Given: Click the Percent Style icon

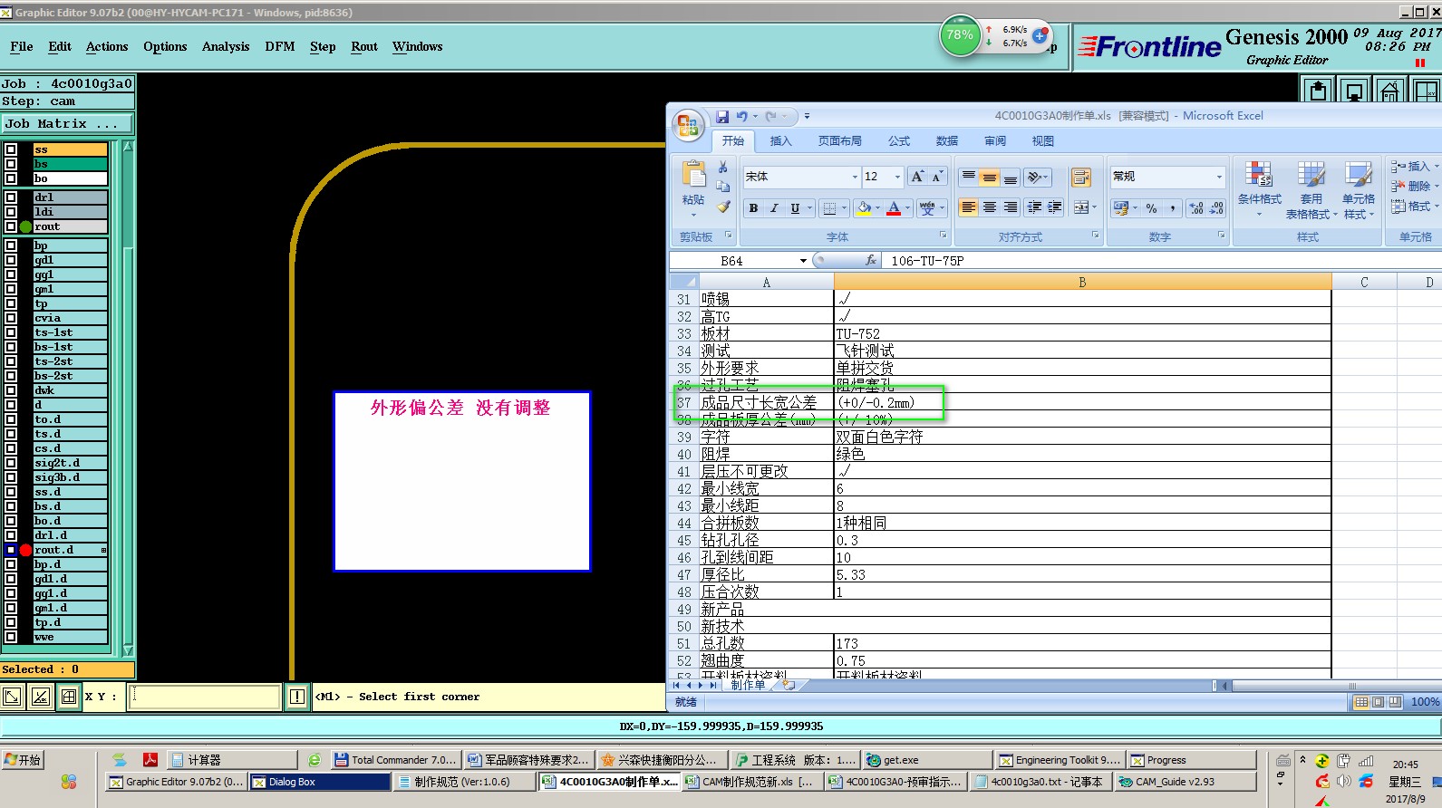Looking at the screenshot, I should (1151, 208).
